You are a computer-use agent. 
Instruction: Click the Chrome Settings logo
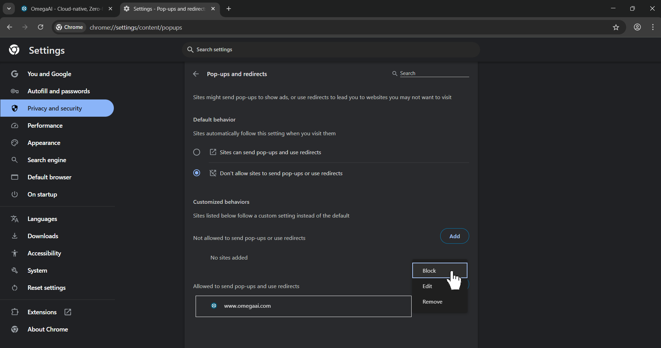pos(14,50)
